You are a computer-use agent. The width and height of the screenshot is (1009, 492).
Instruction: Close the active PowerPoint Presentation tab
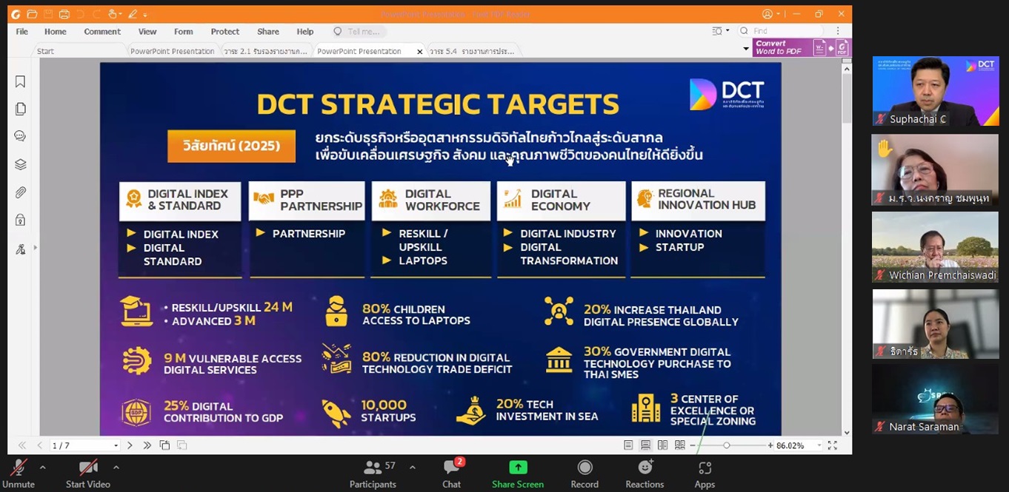coord(420,51)
